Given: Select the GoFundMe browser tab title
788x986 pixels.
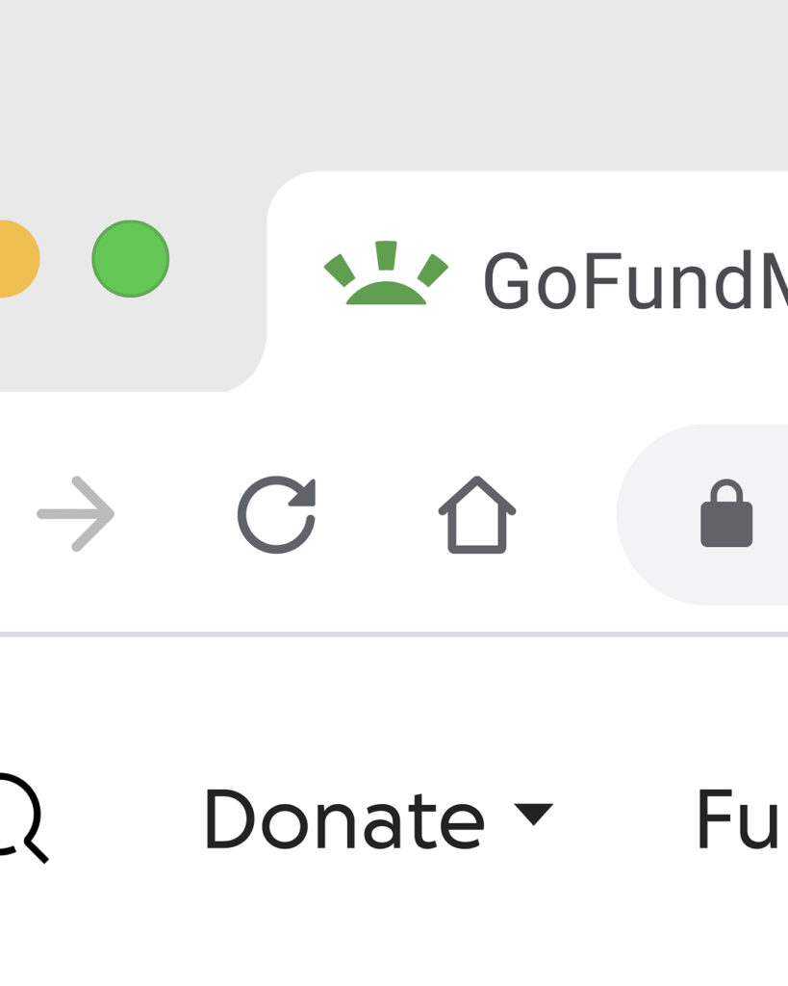Looking at the screenshot, I should pyautogui.click(x=635, y=280).
